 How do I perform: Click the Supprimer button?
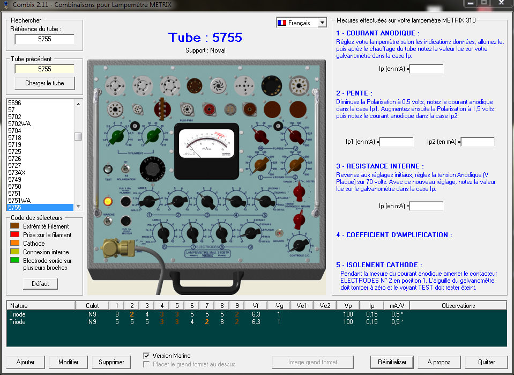tap(111, 362)
